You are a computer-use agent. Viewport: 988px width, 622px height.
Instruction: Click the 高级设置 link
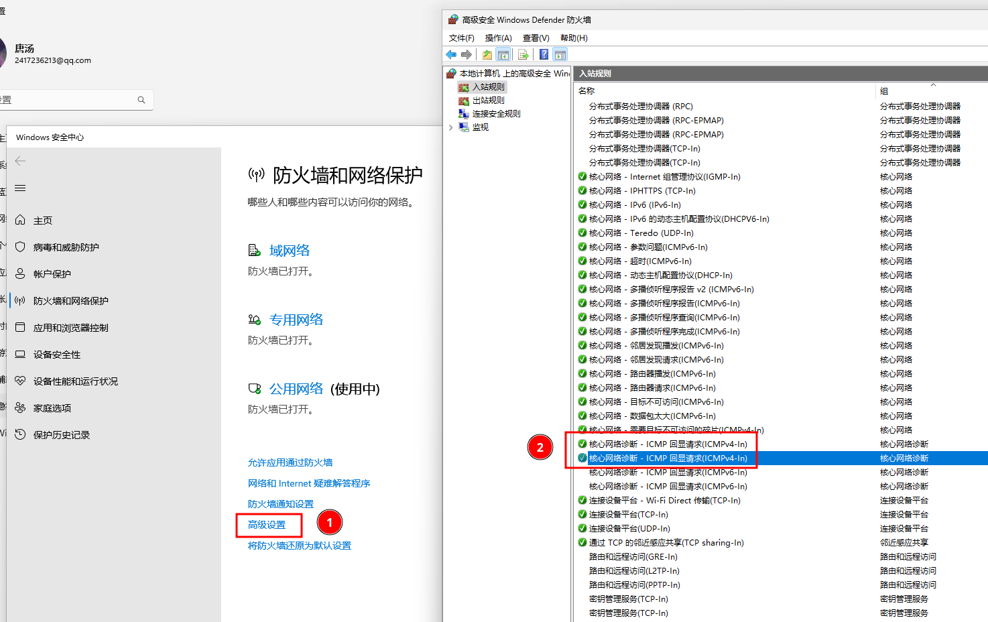(267, 525)
